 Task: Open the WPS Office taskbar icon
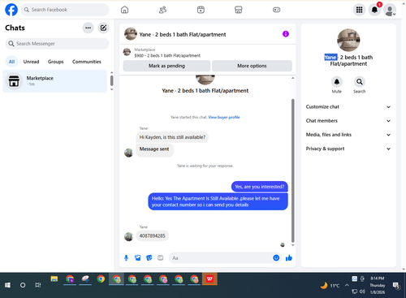coord(209,279)
